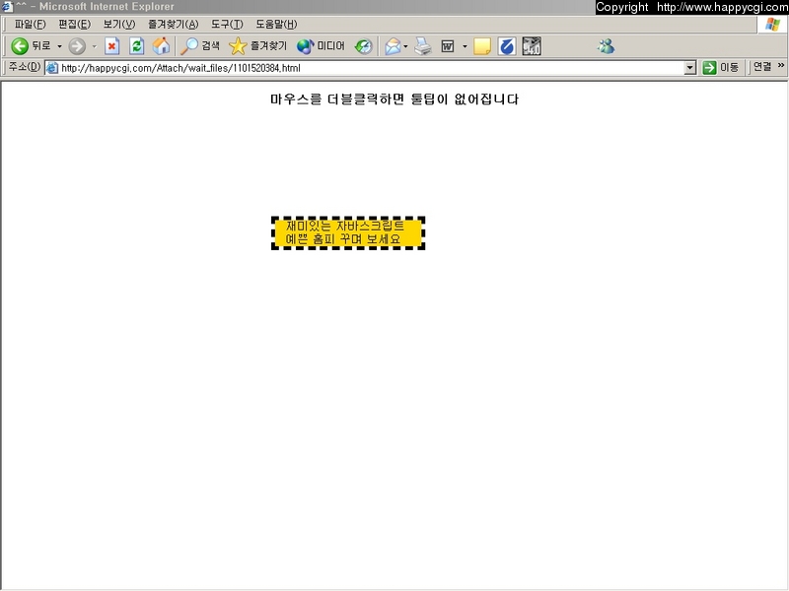Expand the address bar dropdown list
This screenshot has width=789, height=591.
point(689,68)
